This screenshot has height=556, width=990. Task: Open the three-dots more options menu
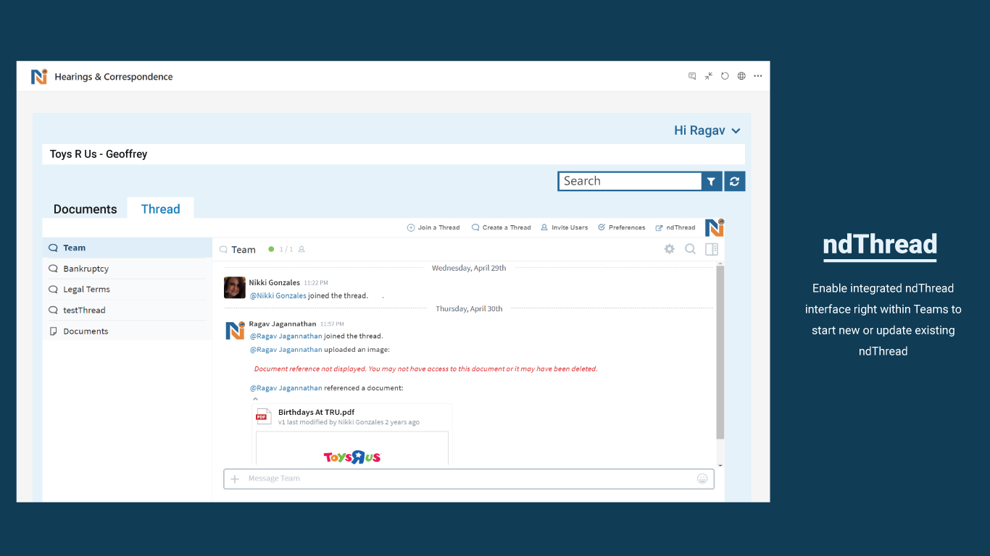click(x=758, y=76)
